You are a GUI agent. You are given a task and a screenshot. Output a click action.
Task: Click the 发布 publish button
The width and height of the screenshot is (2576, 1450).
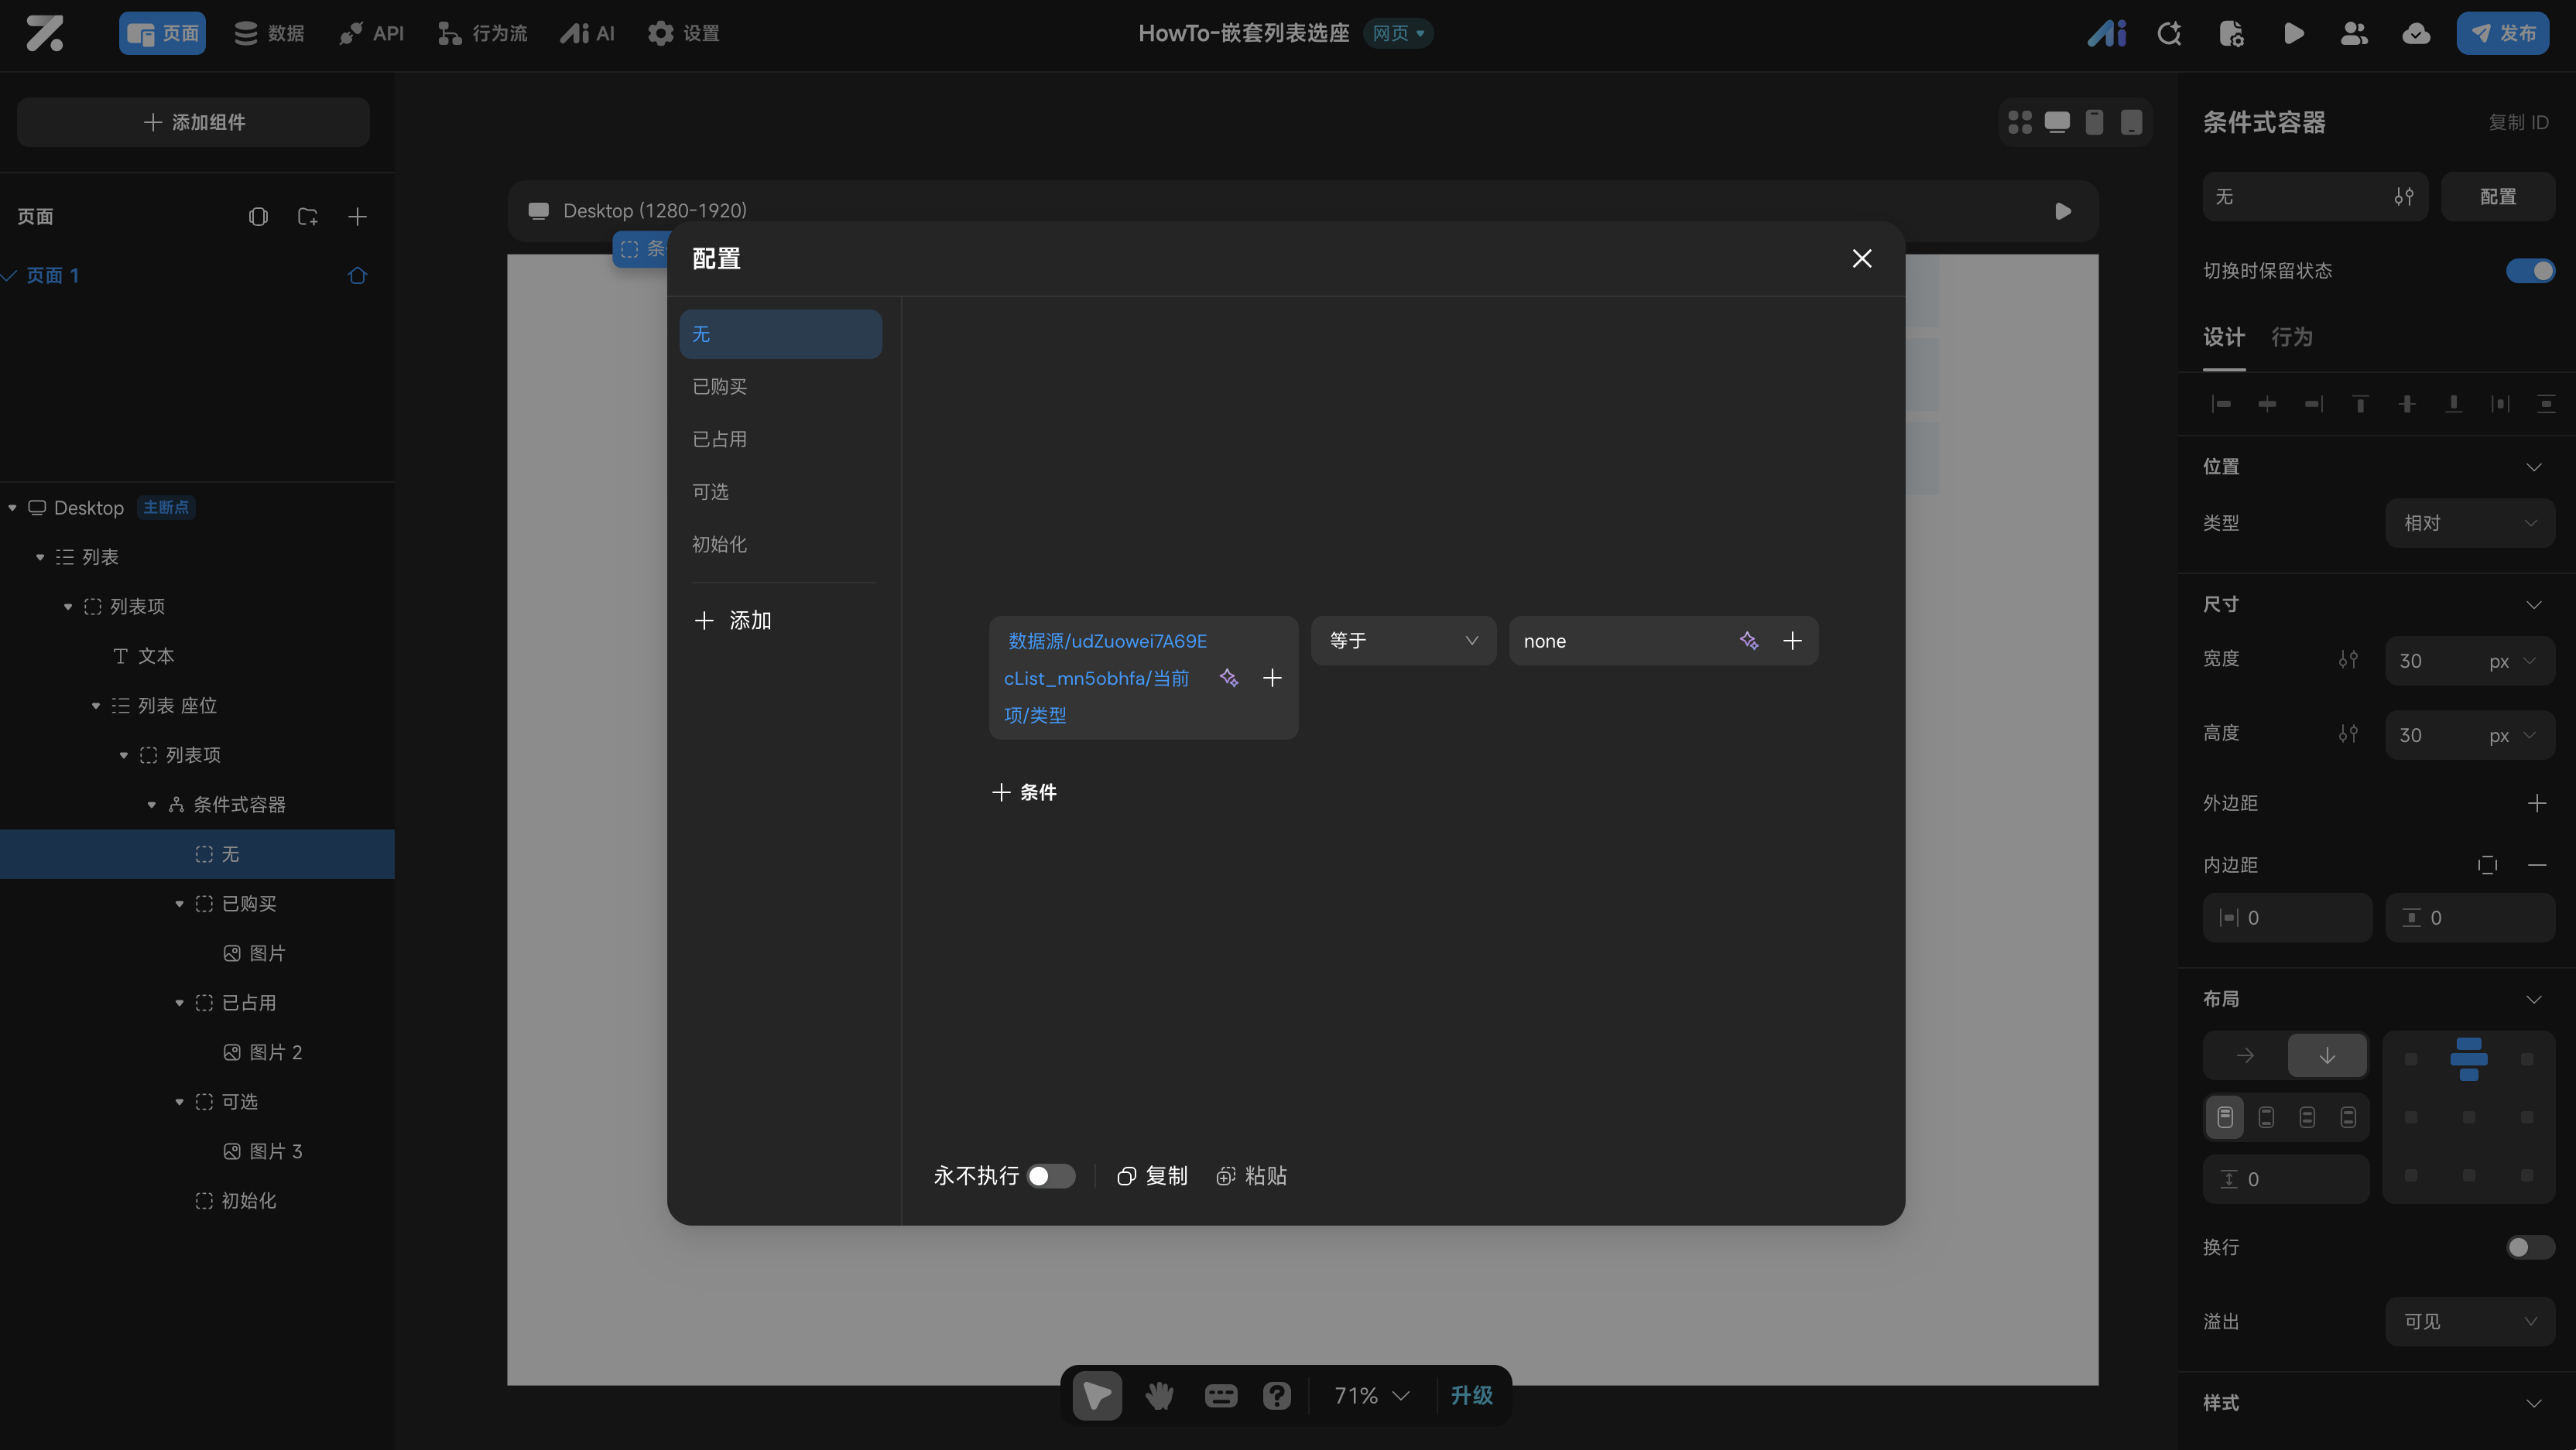point(2502,34)
